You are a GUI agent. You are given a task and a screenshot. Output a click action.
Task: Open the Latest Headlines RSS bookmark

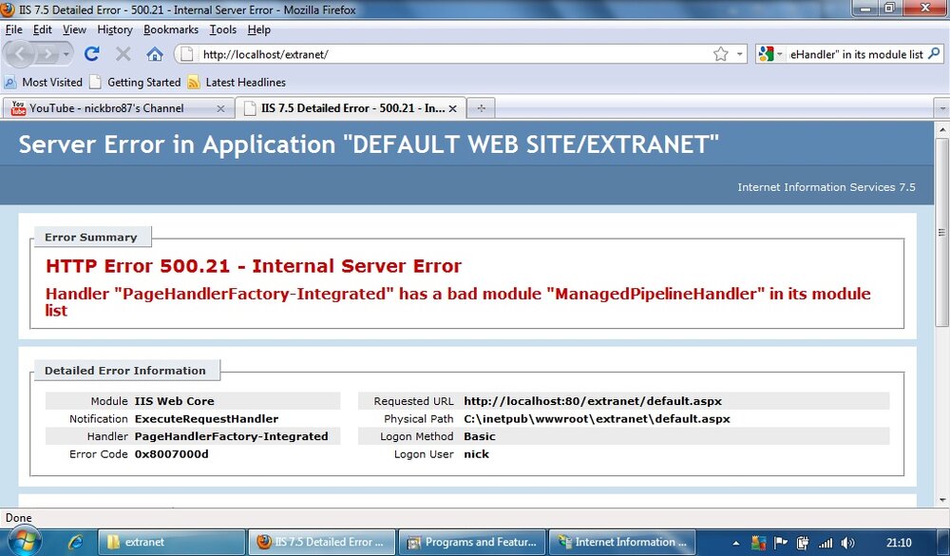[x=237, y=82]
